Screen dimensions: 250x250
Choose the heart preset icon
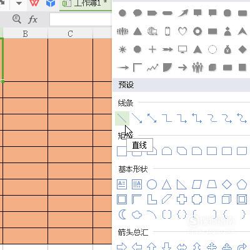point(182,31)
